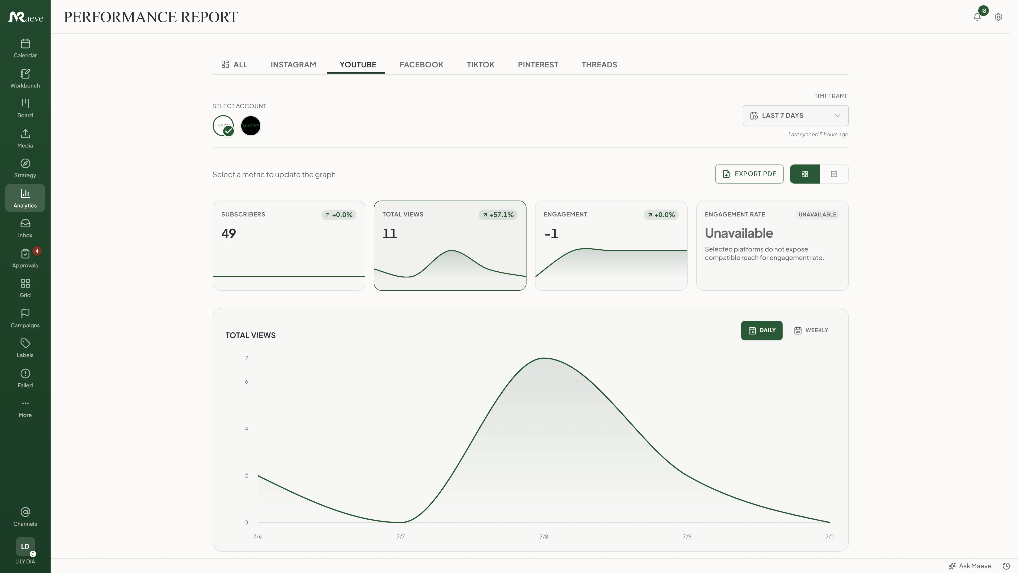Screen dimensions: 1018x573
Task: Switch to the Instagram tab
Action: click(x=293, y=64)
